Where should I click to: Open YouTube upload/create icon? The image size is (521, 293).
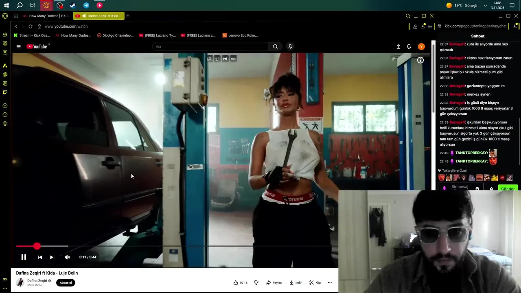[398, 47]
